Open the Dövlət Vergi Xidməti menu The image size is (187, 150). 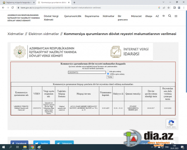pos(51,18)
